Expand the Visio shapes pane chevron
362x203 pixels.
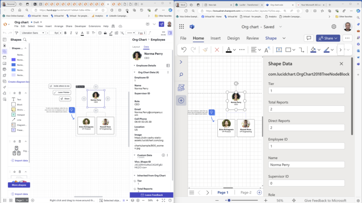coord(181,62)
